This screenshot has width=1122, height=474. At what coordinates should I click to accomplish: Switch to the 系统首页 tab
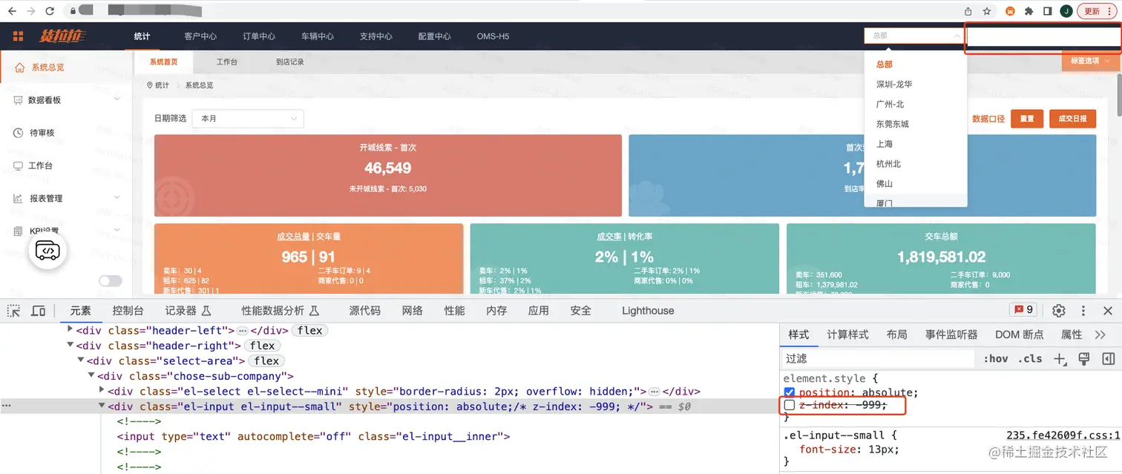pos(164,62)
